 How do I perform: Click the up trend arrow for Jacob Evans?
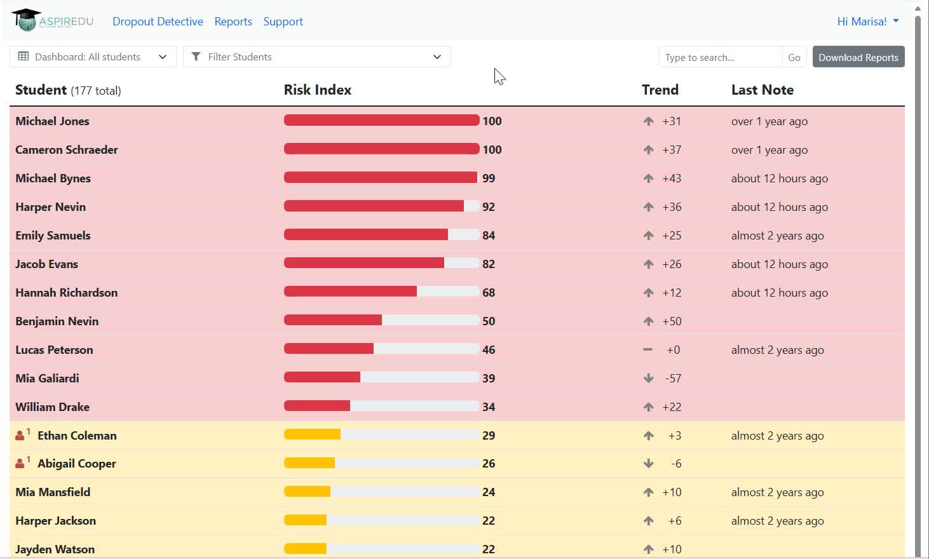648,264
